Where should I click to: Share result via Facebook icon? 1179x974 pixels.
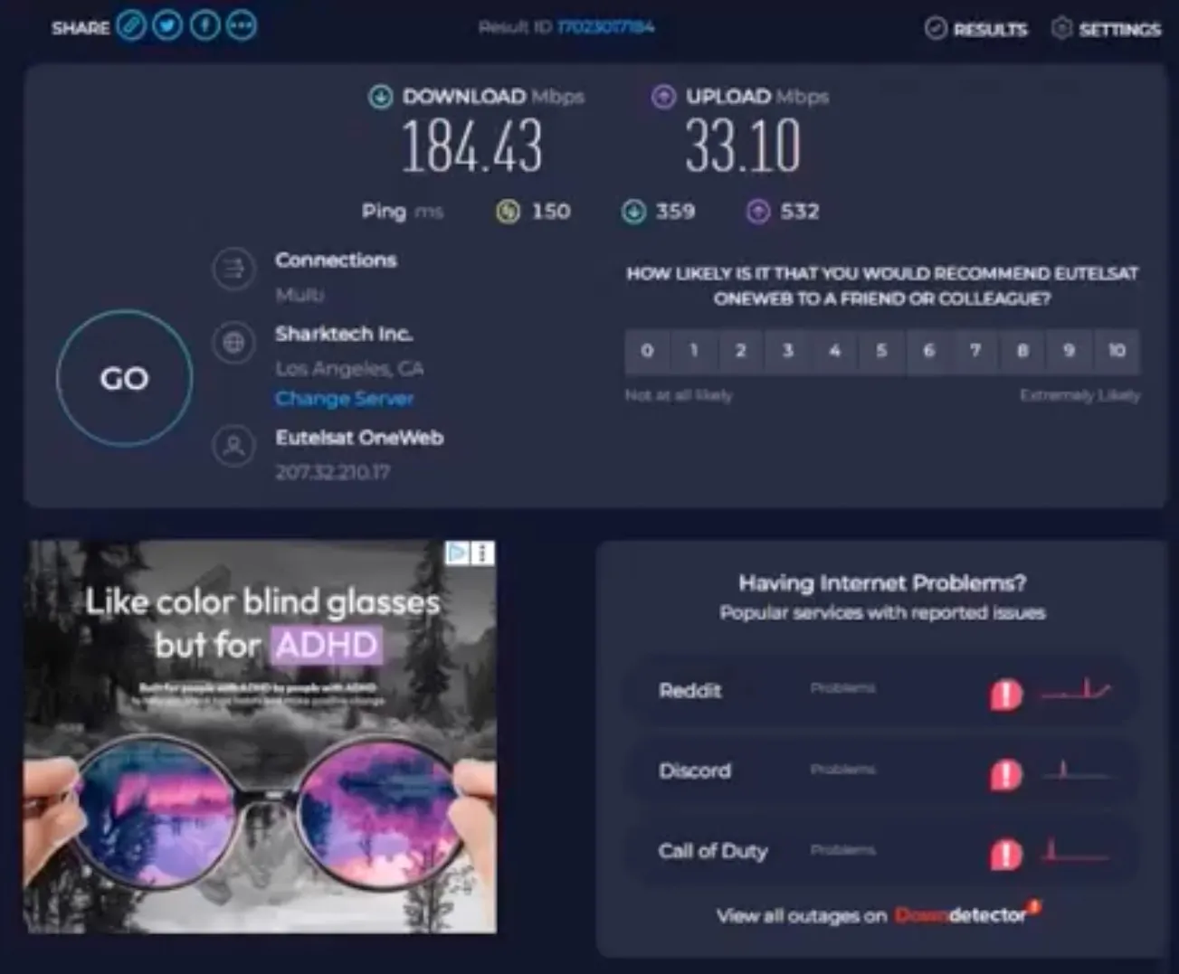pos(204,26)
